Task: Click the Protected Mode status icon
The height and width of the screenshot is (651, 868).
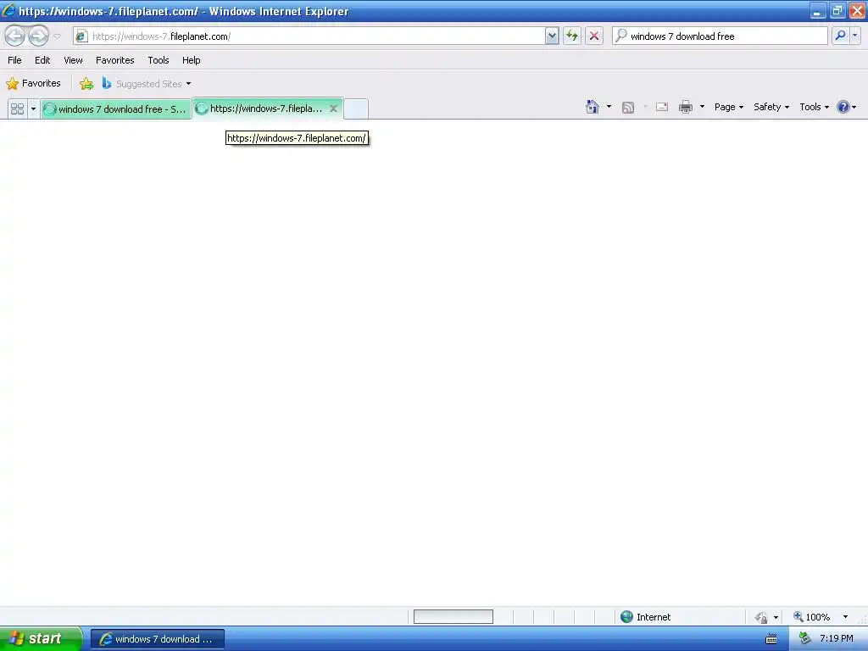Action: click(x=762, y=617)
